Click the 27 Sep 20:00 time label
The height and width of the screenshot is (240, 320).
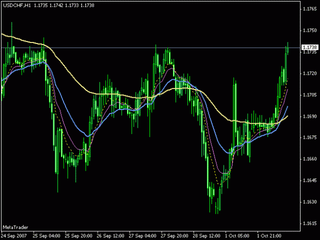click(x=174, y=236)
